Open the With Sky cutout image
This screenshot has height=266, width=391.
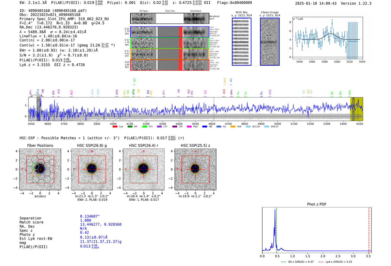(x=242, y=42)
